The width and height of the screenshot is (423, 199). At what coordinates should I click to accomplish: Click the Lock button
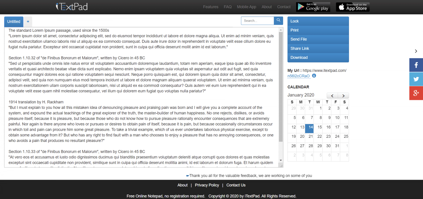coord(318,21)
